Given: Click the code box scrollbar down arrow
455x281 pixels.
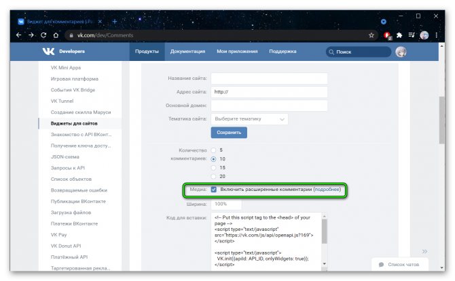Looking at the screenshot, I should (x=325, y=263).
